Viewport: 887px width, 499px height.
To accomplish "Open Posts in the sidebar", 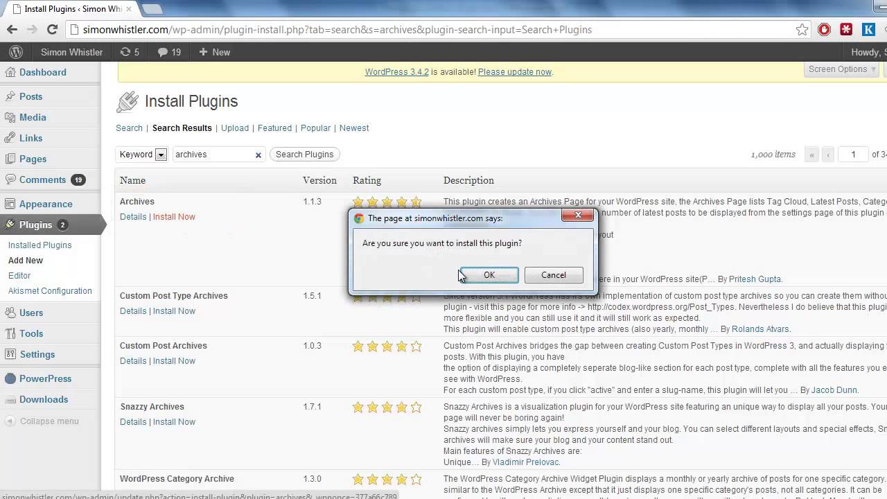I will click(x=31, y=96).
